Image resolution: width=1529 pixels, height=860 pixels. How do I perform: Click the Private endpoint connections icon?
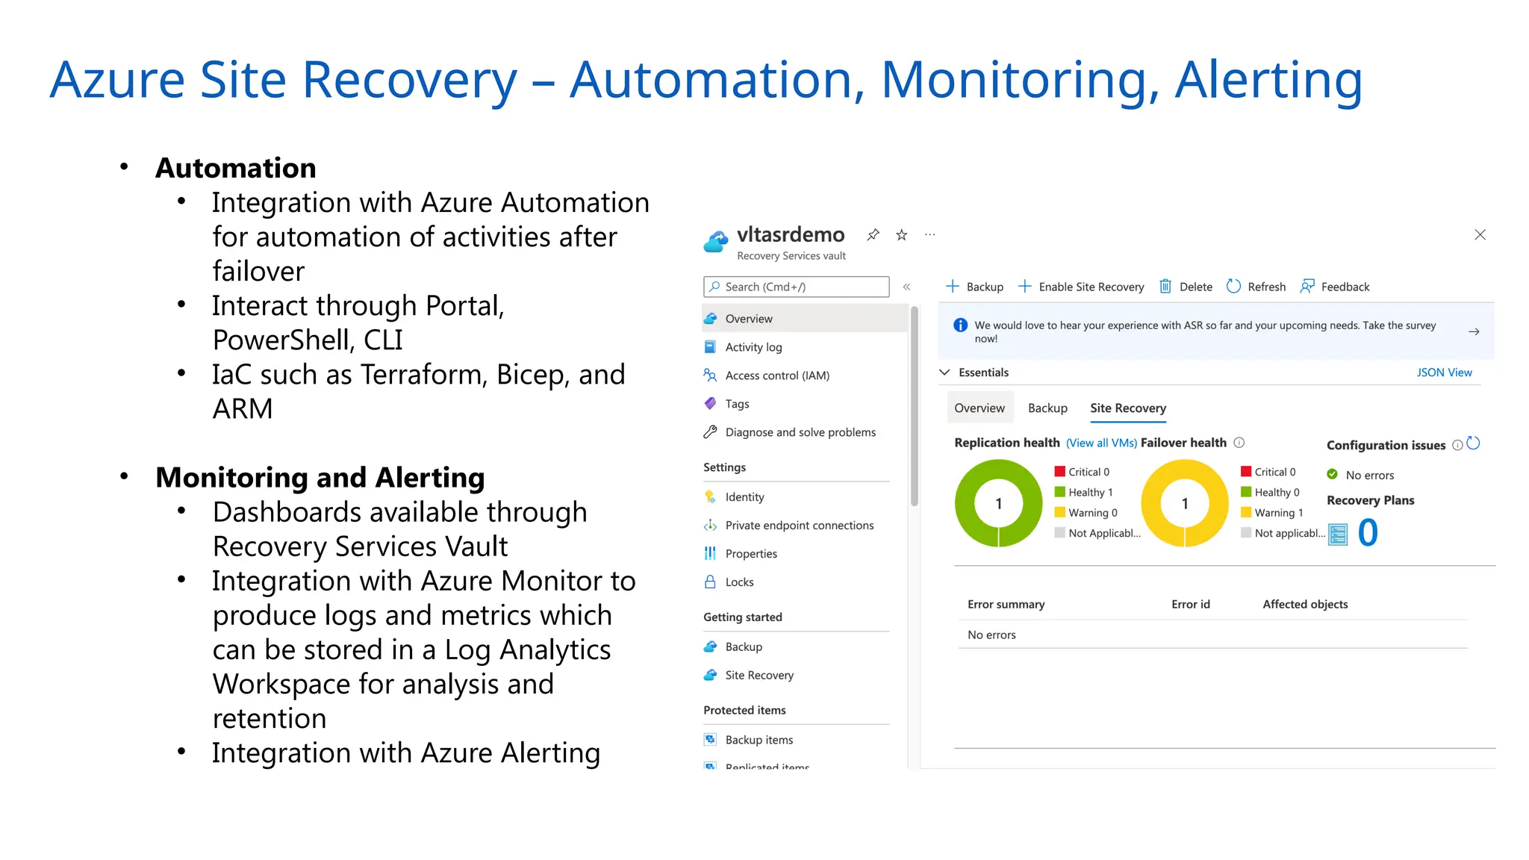click(710, 526)
